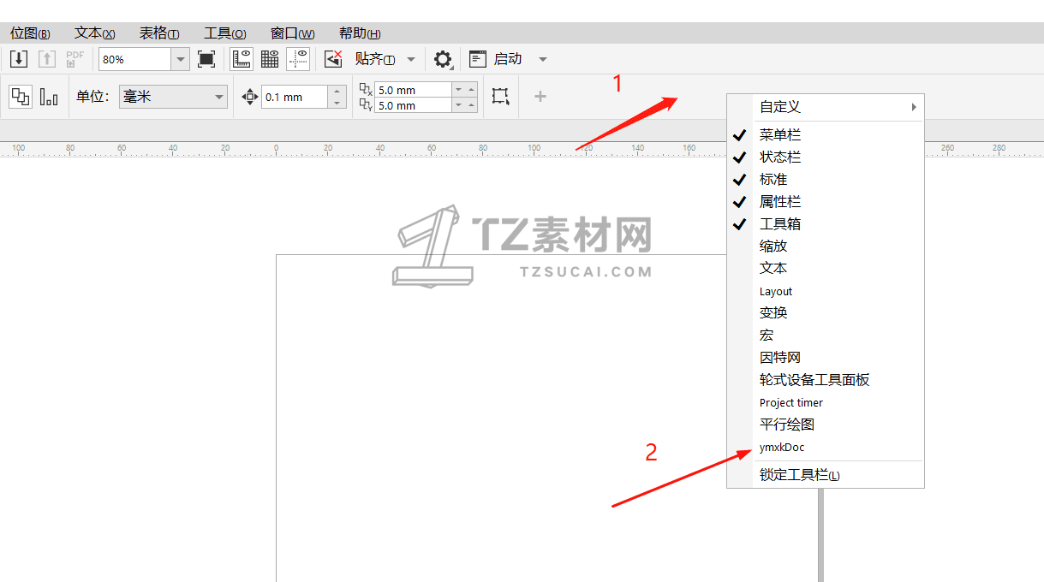Expand the 启动 launcher dropdown arrow

tap(542, 59)
